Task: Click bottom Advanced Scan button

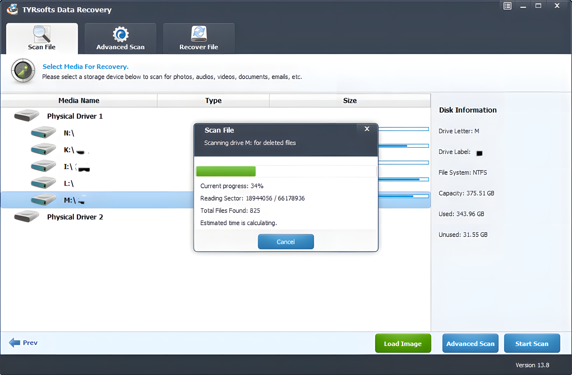Action: pos(470,343)
